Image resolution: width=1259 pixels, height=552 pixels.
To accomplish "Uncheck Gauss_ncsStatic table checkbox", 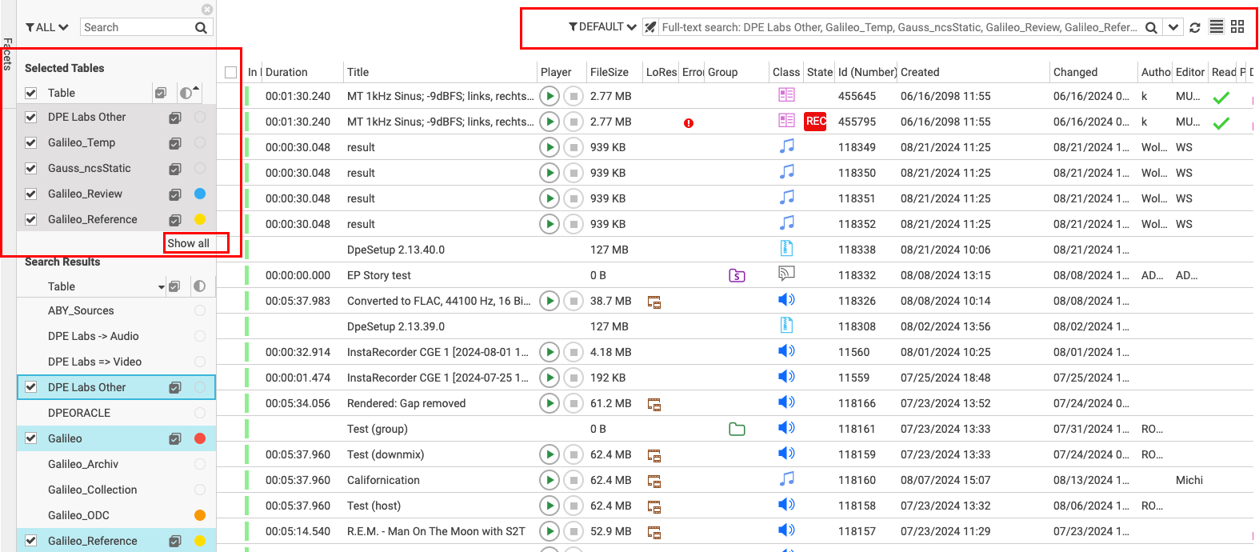I will 31,168.
